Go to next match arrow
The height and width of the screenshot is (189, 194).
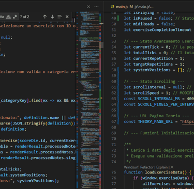tap(52, 17)
